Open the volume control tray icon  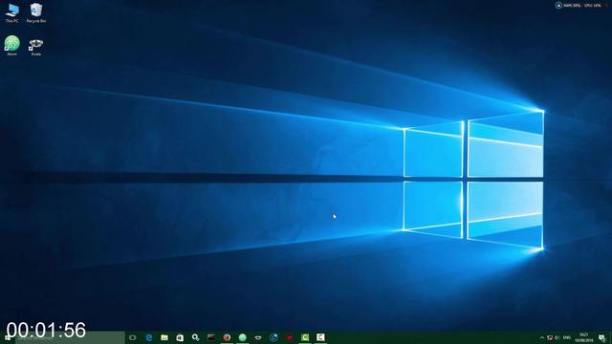tap(557, 337)
